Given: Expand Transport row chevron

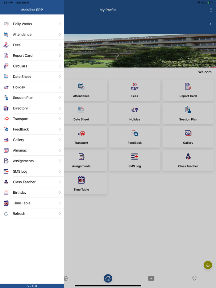Looking at the screenshot, I should pos(60,119).
